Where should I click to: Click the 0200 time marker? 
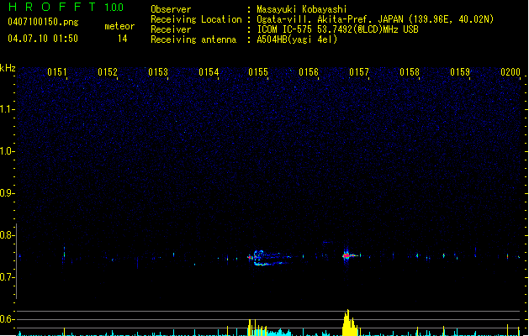tap(510, 72)
